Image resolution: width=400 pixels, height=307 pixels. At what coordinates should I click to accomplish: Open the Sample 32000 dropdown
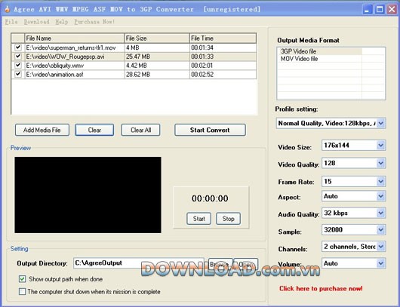coord(380,230)
